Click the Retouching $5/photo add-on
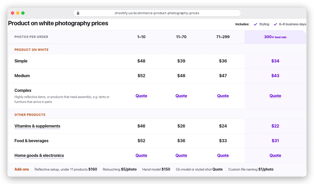This screenshot has height=184, width=314. point(120,169)
